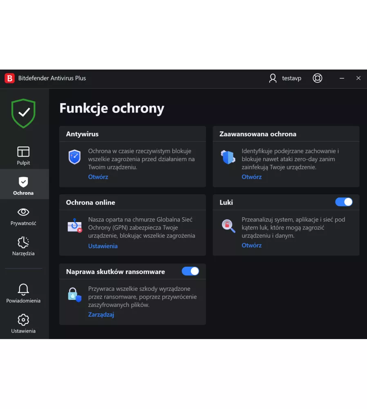Click the testavp username text
Viewport: 367px width, 409px height.
291,78
